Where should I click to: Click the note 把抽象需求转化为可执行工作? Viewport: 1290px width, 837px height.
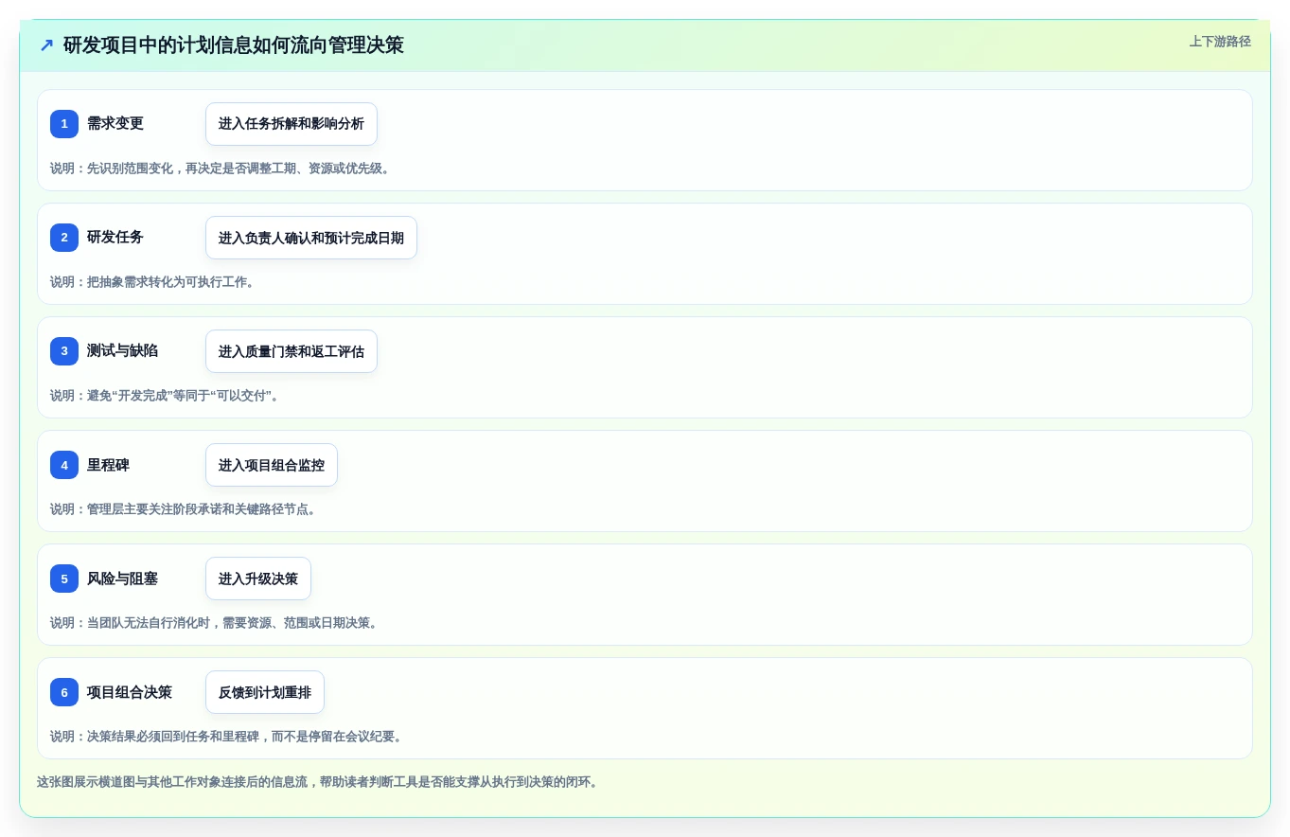click(x=152, y=282)
